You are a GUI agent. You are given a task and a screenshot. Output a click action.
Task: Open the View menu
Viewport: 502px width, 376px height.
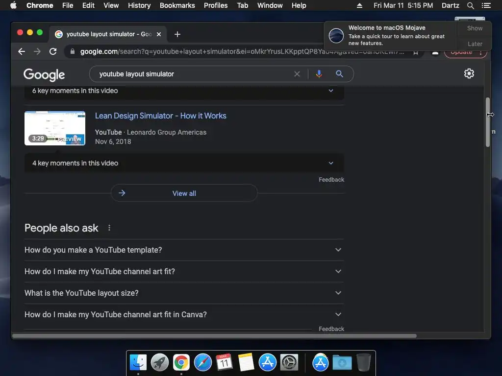111,5
